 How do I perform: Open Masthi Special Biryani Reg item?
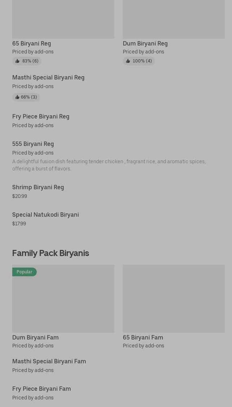pyautogui.click(x=48, y=77)
